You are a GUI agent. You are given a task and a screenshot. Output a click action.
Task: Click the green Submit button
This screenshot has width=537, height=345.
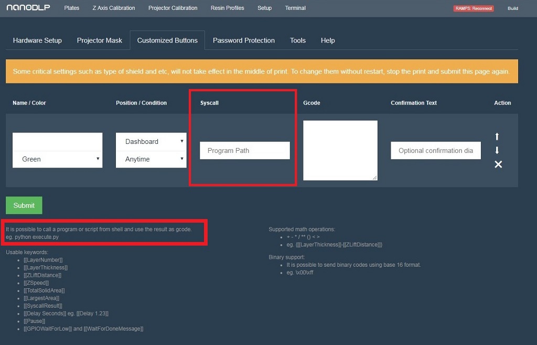click(x=24, y=205)
